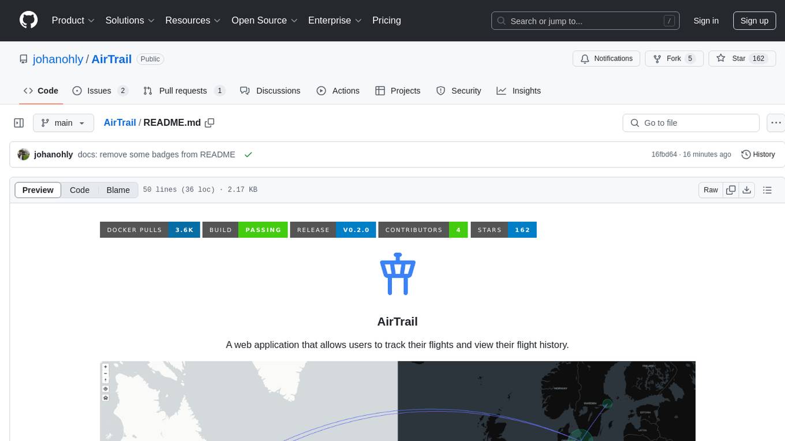Click the Build Passing badge
The width and height of the screenshot is (785, 441).
point(245,230)
